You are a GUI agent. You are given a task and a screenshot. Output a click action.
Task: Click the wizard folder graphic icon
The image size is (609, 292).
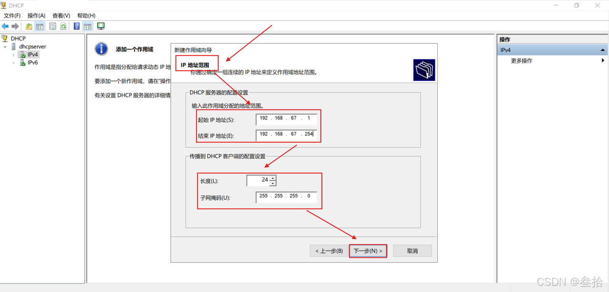[424, 70]
